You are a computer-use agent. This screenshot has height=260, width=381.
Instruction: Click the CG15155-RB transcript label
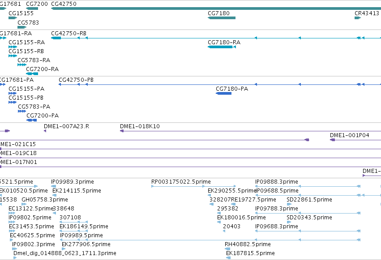click(x=26, y=51)
